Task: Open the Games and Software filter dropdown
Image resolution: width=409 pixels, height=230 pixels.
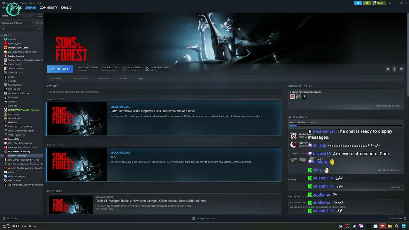Action: coord(18,23)
